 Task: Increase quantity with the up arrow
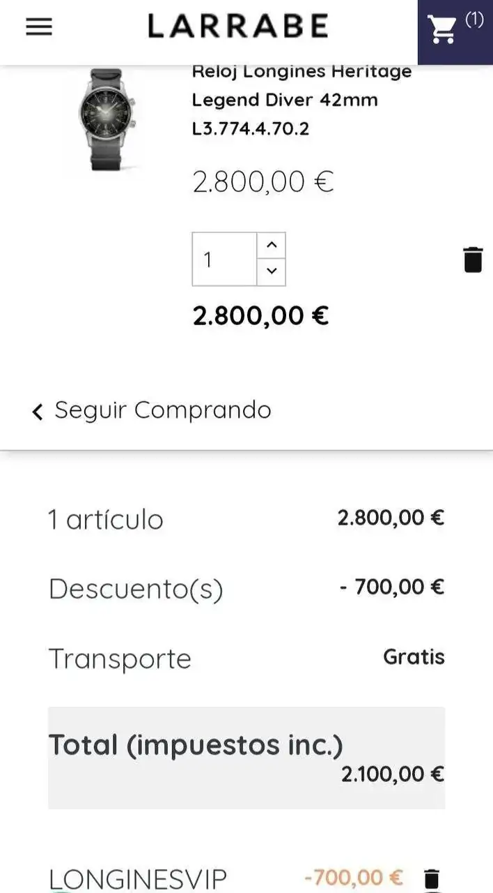(x=272, y=245)
